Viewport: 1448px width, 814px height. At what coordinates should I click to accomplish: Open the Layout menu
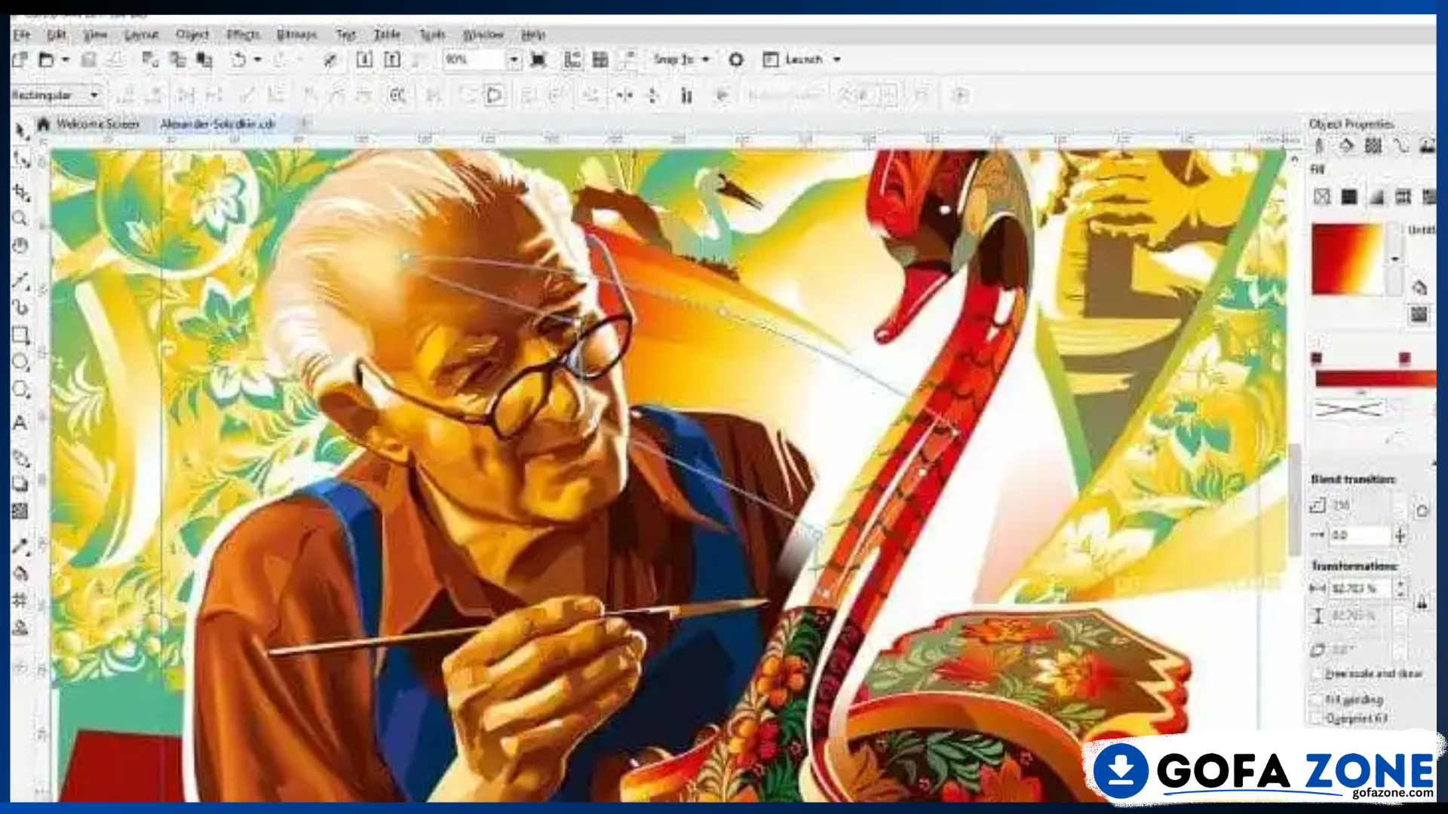point(141,35)
